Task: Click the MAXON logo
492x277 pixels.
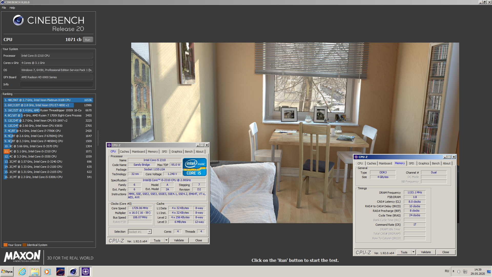Action: pyautogui.click(x=22, y=256)
